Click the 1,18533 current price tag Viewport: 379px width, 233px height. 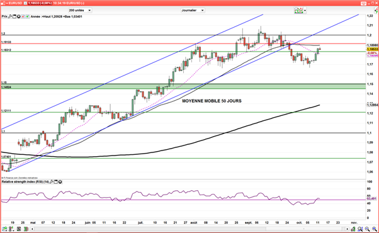tap(372, 49)
